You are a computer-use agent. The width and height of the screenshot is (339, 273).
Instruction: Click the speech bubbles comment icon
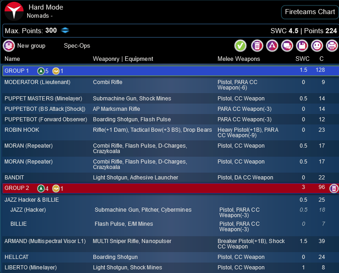pos(287,46)
